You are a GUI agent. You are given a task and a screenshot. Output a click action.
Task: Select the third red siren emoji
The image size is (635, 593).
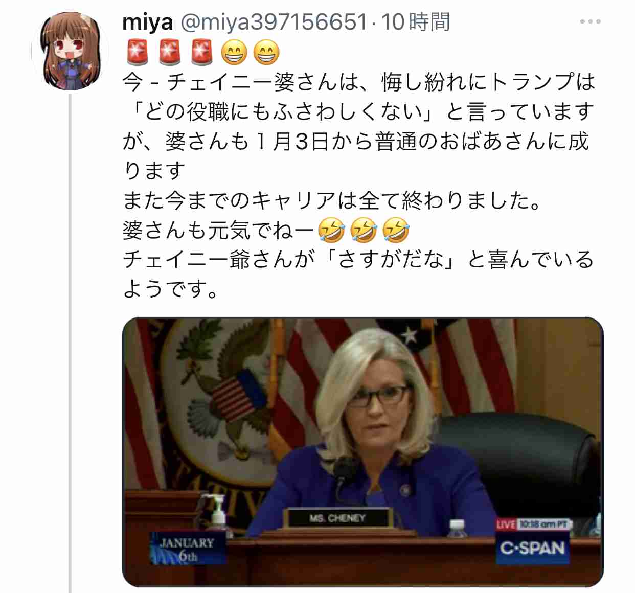tap(202, 52)
